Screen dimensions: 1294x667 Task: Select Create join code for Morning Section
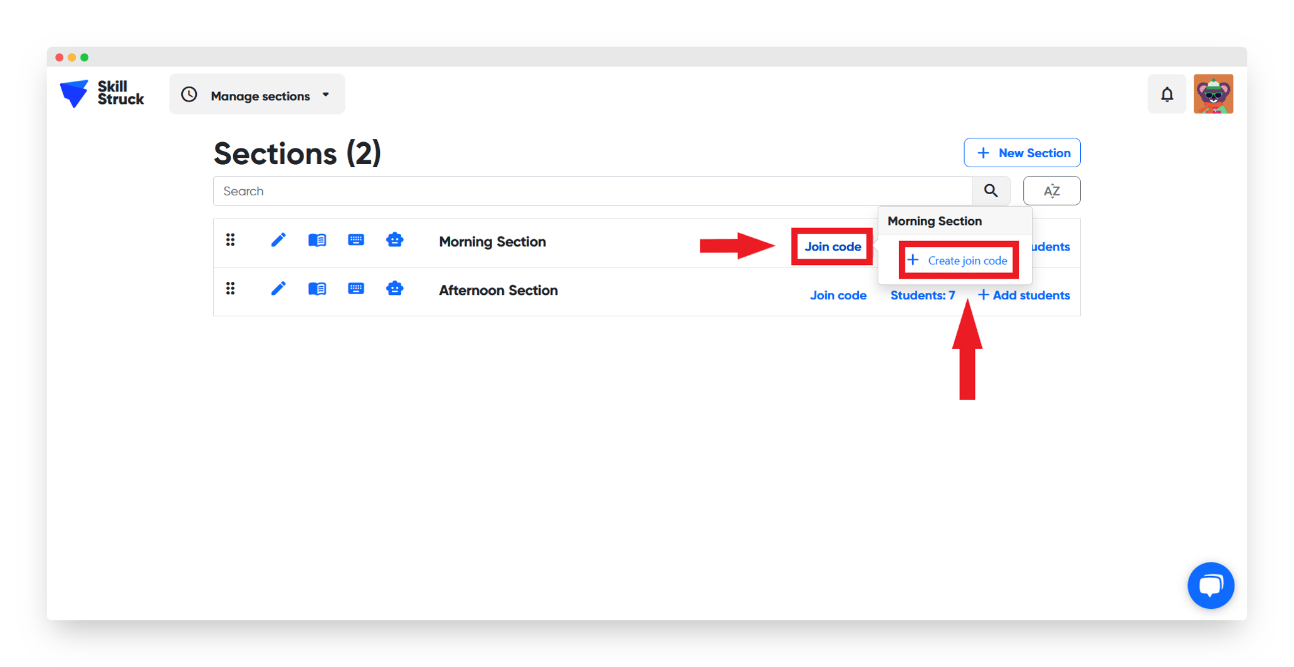pyautogui.click(x=958, y=260)
